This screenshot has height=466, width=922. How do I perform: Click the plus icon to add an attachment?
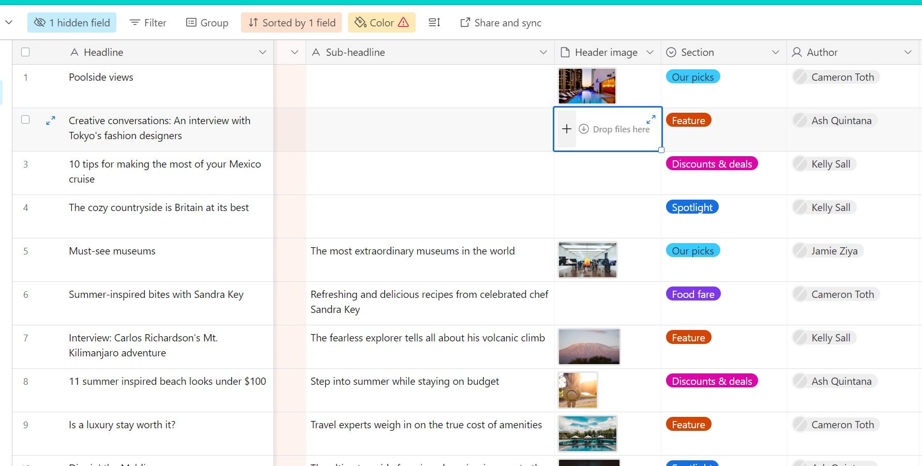click(566, 129)
